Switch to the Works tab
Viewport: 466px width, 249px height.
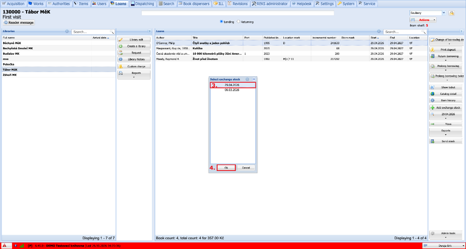[x=36, y=4]
